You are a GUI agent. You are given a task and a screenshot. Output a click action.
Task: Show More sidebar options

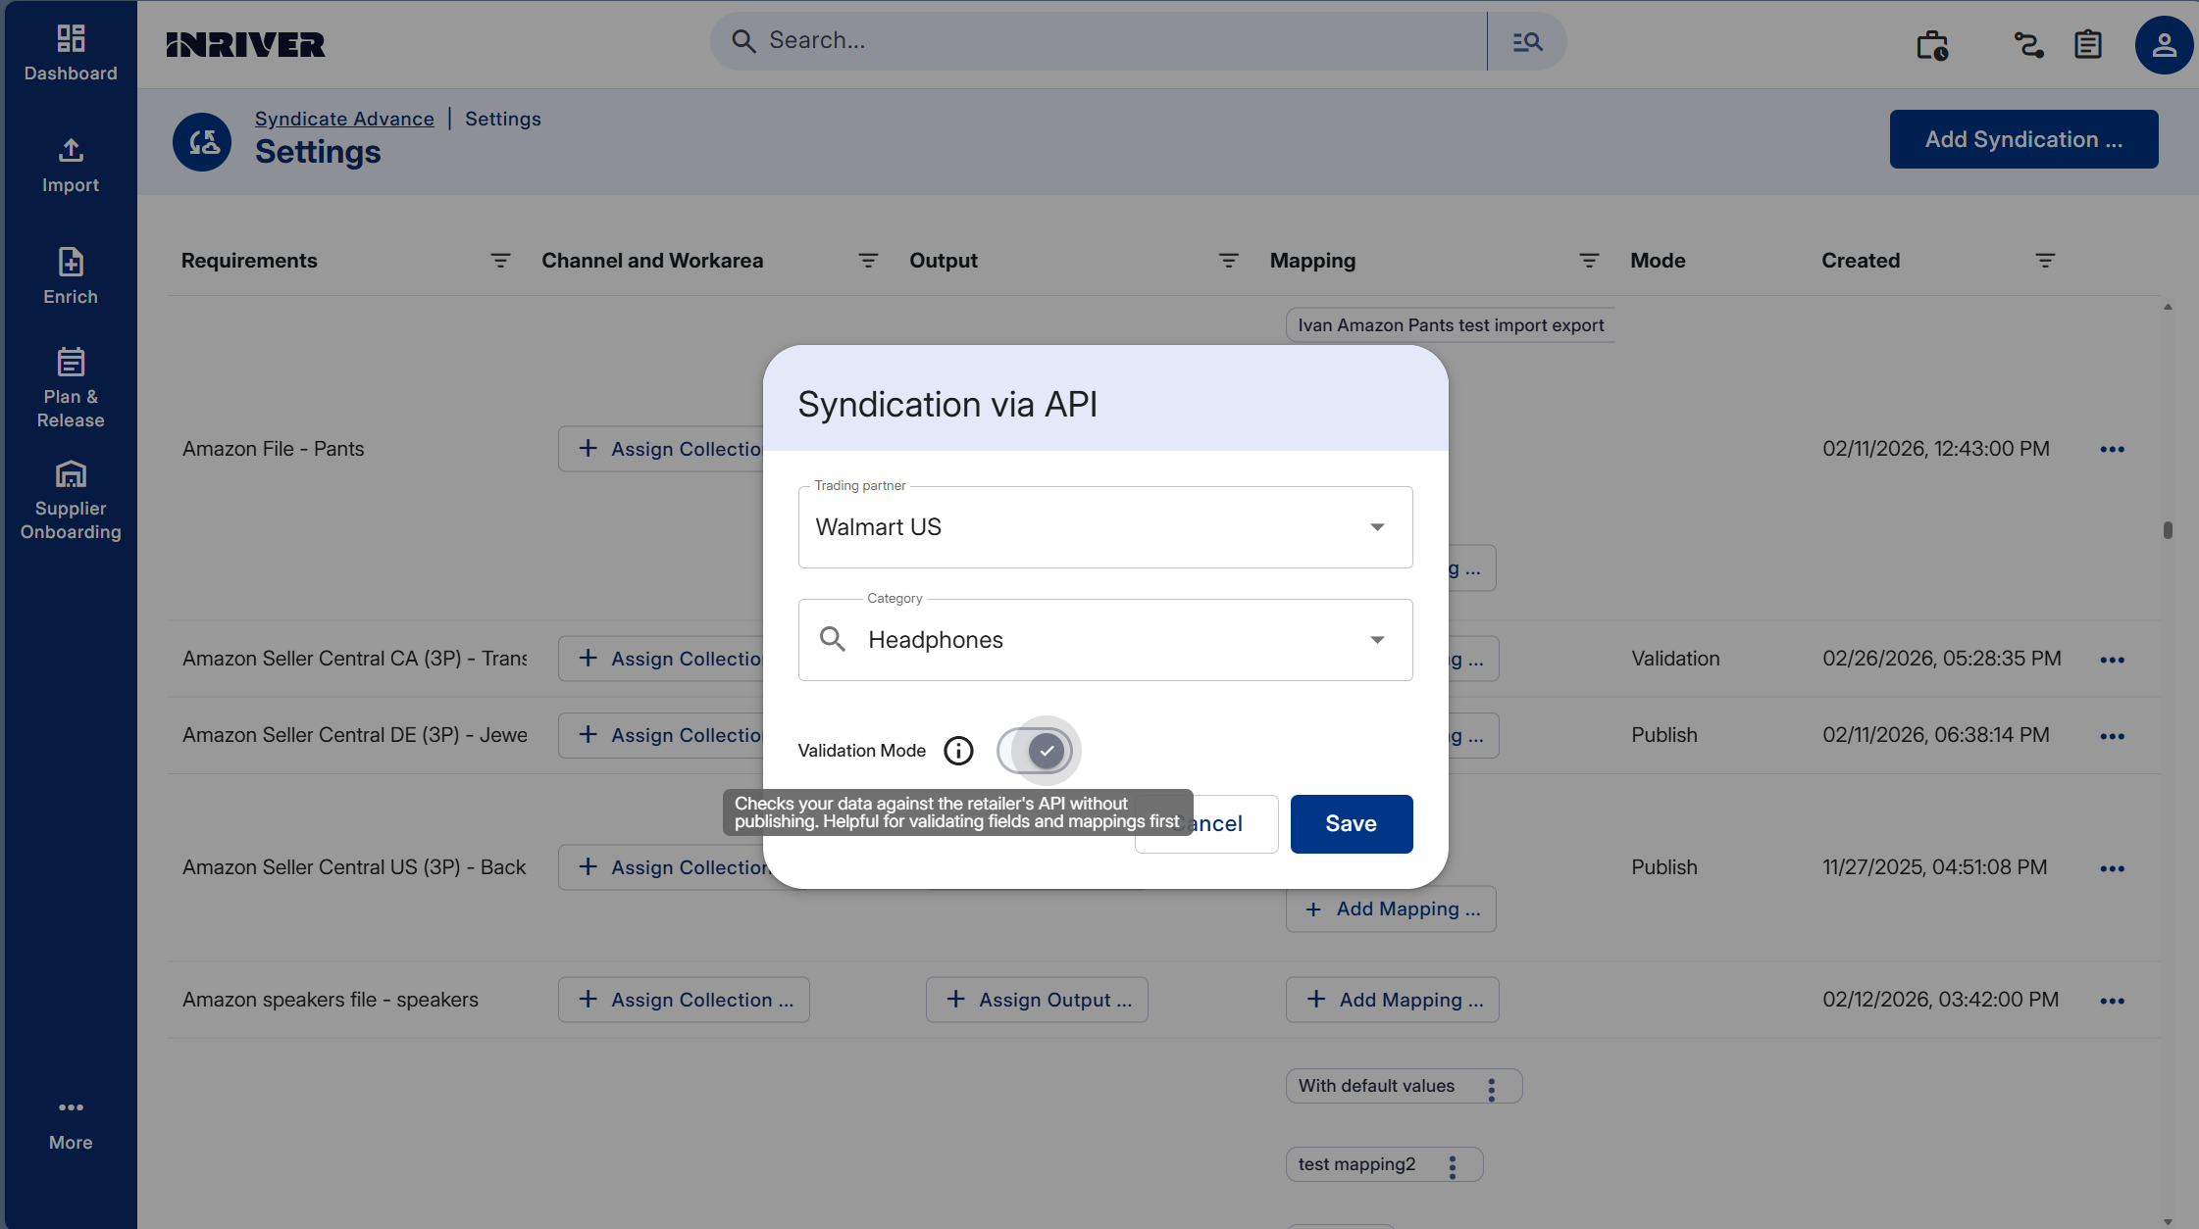click(71, 1124)
